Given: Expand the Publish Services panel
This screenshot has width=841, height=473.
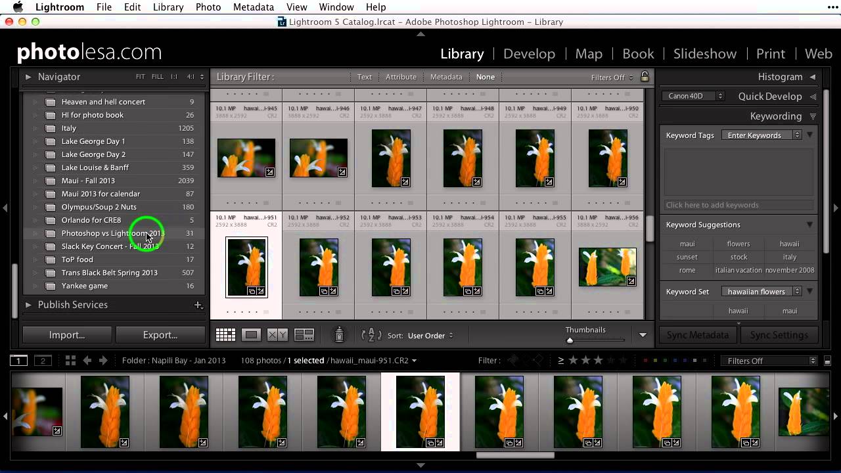Looking at the screenshot, I should click(28, 305).
